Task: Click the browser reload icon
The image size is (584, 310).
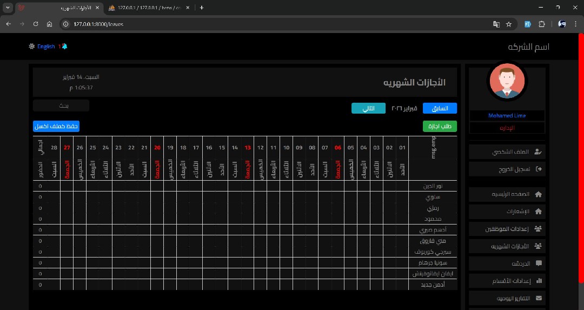Action: click(x=36, y=24)
